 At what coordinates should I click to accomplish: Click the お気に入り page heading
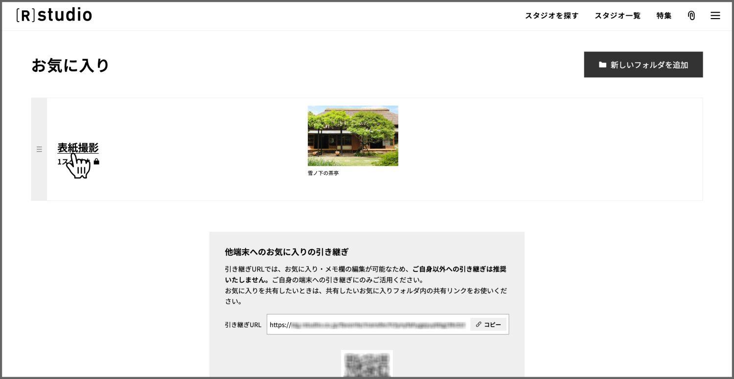click(70, 65)
